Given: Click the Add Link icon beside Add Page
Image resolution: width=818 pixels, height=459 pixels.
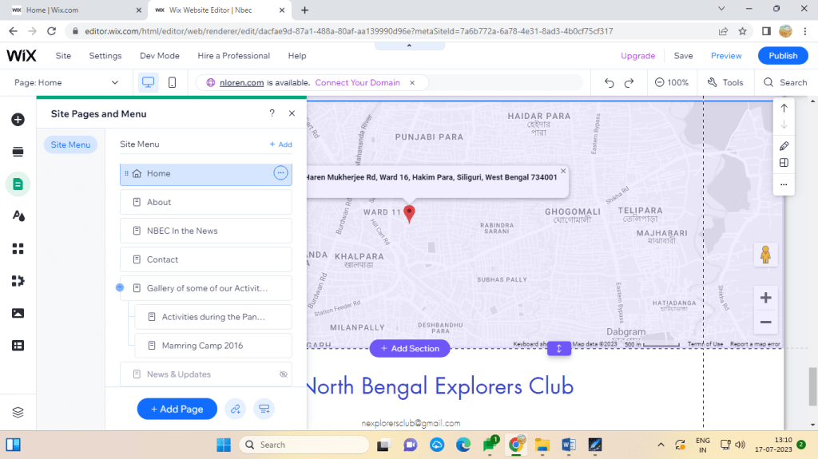Looking at the screenshot, I should tap(235, 409).
